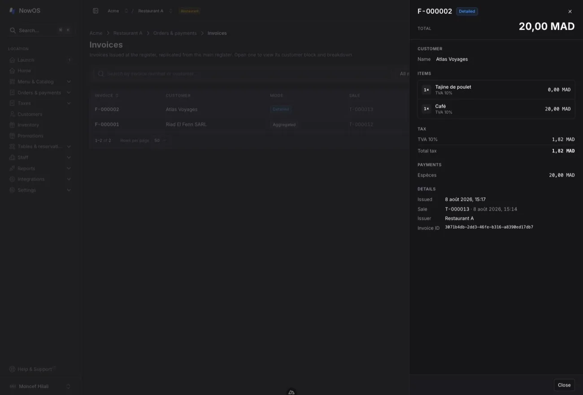583x395 pixels.
Task: Click the Total tax amount 1,82 MAD
Action: [x=563, y=151]
